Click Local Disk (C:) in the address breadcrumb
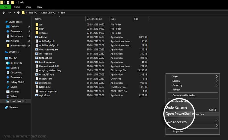Screen dimensions: 228x140 49,13
